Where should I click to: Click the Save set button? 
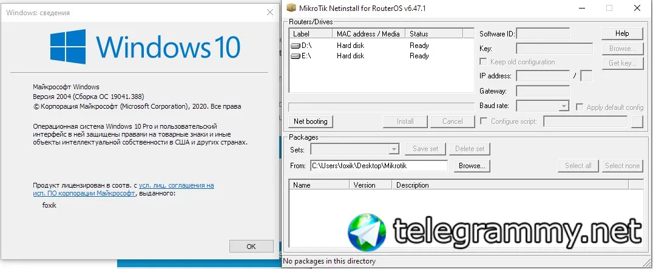point(425,149)
